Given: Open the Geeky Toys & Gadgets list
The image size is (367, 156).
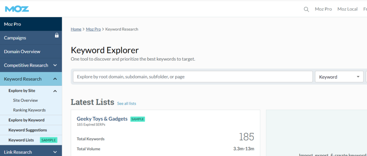Looking at the screenshot, I should pos(102,119).
